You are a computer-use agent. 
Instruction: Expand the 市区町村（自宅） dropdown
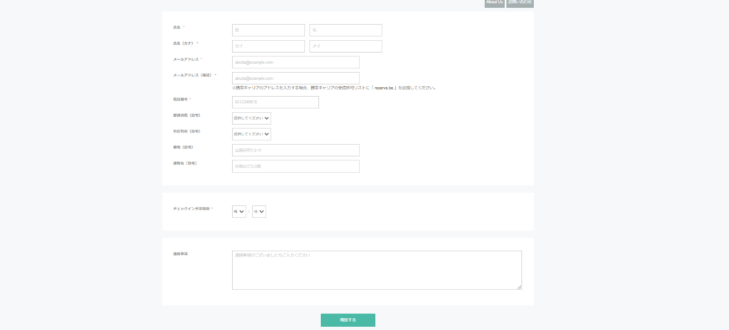pos(251,134)
